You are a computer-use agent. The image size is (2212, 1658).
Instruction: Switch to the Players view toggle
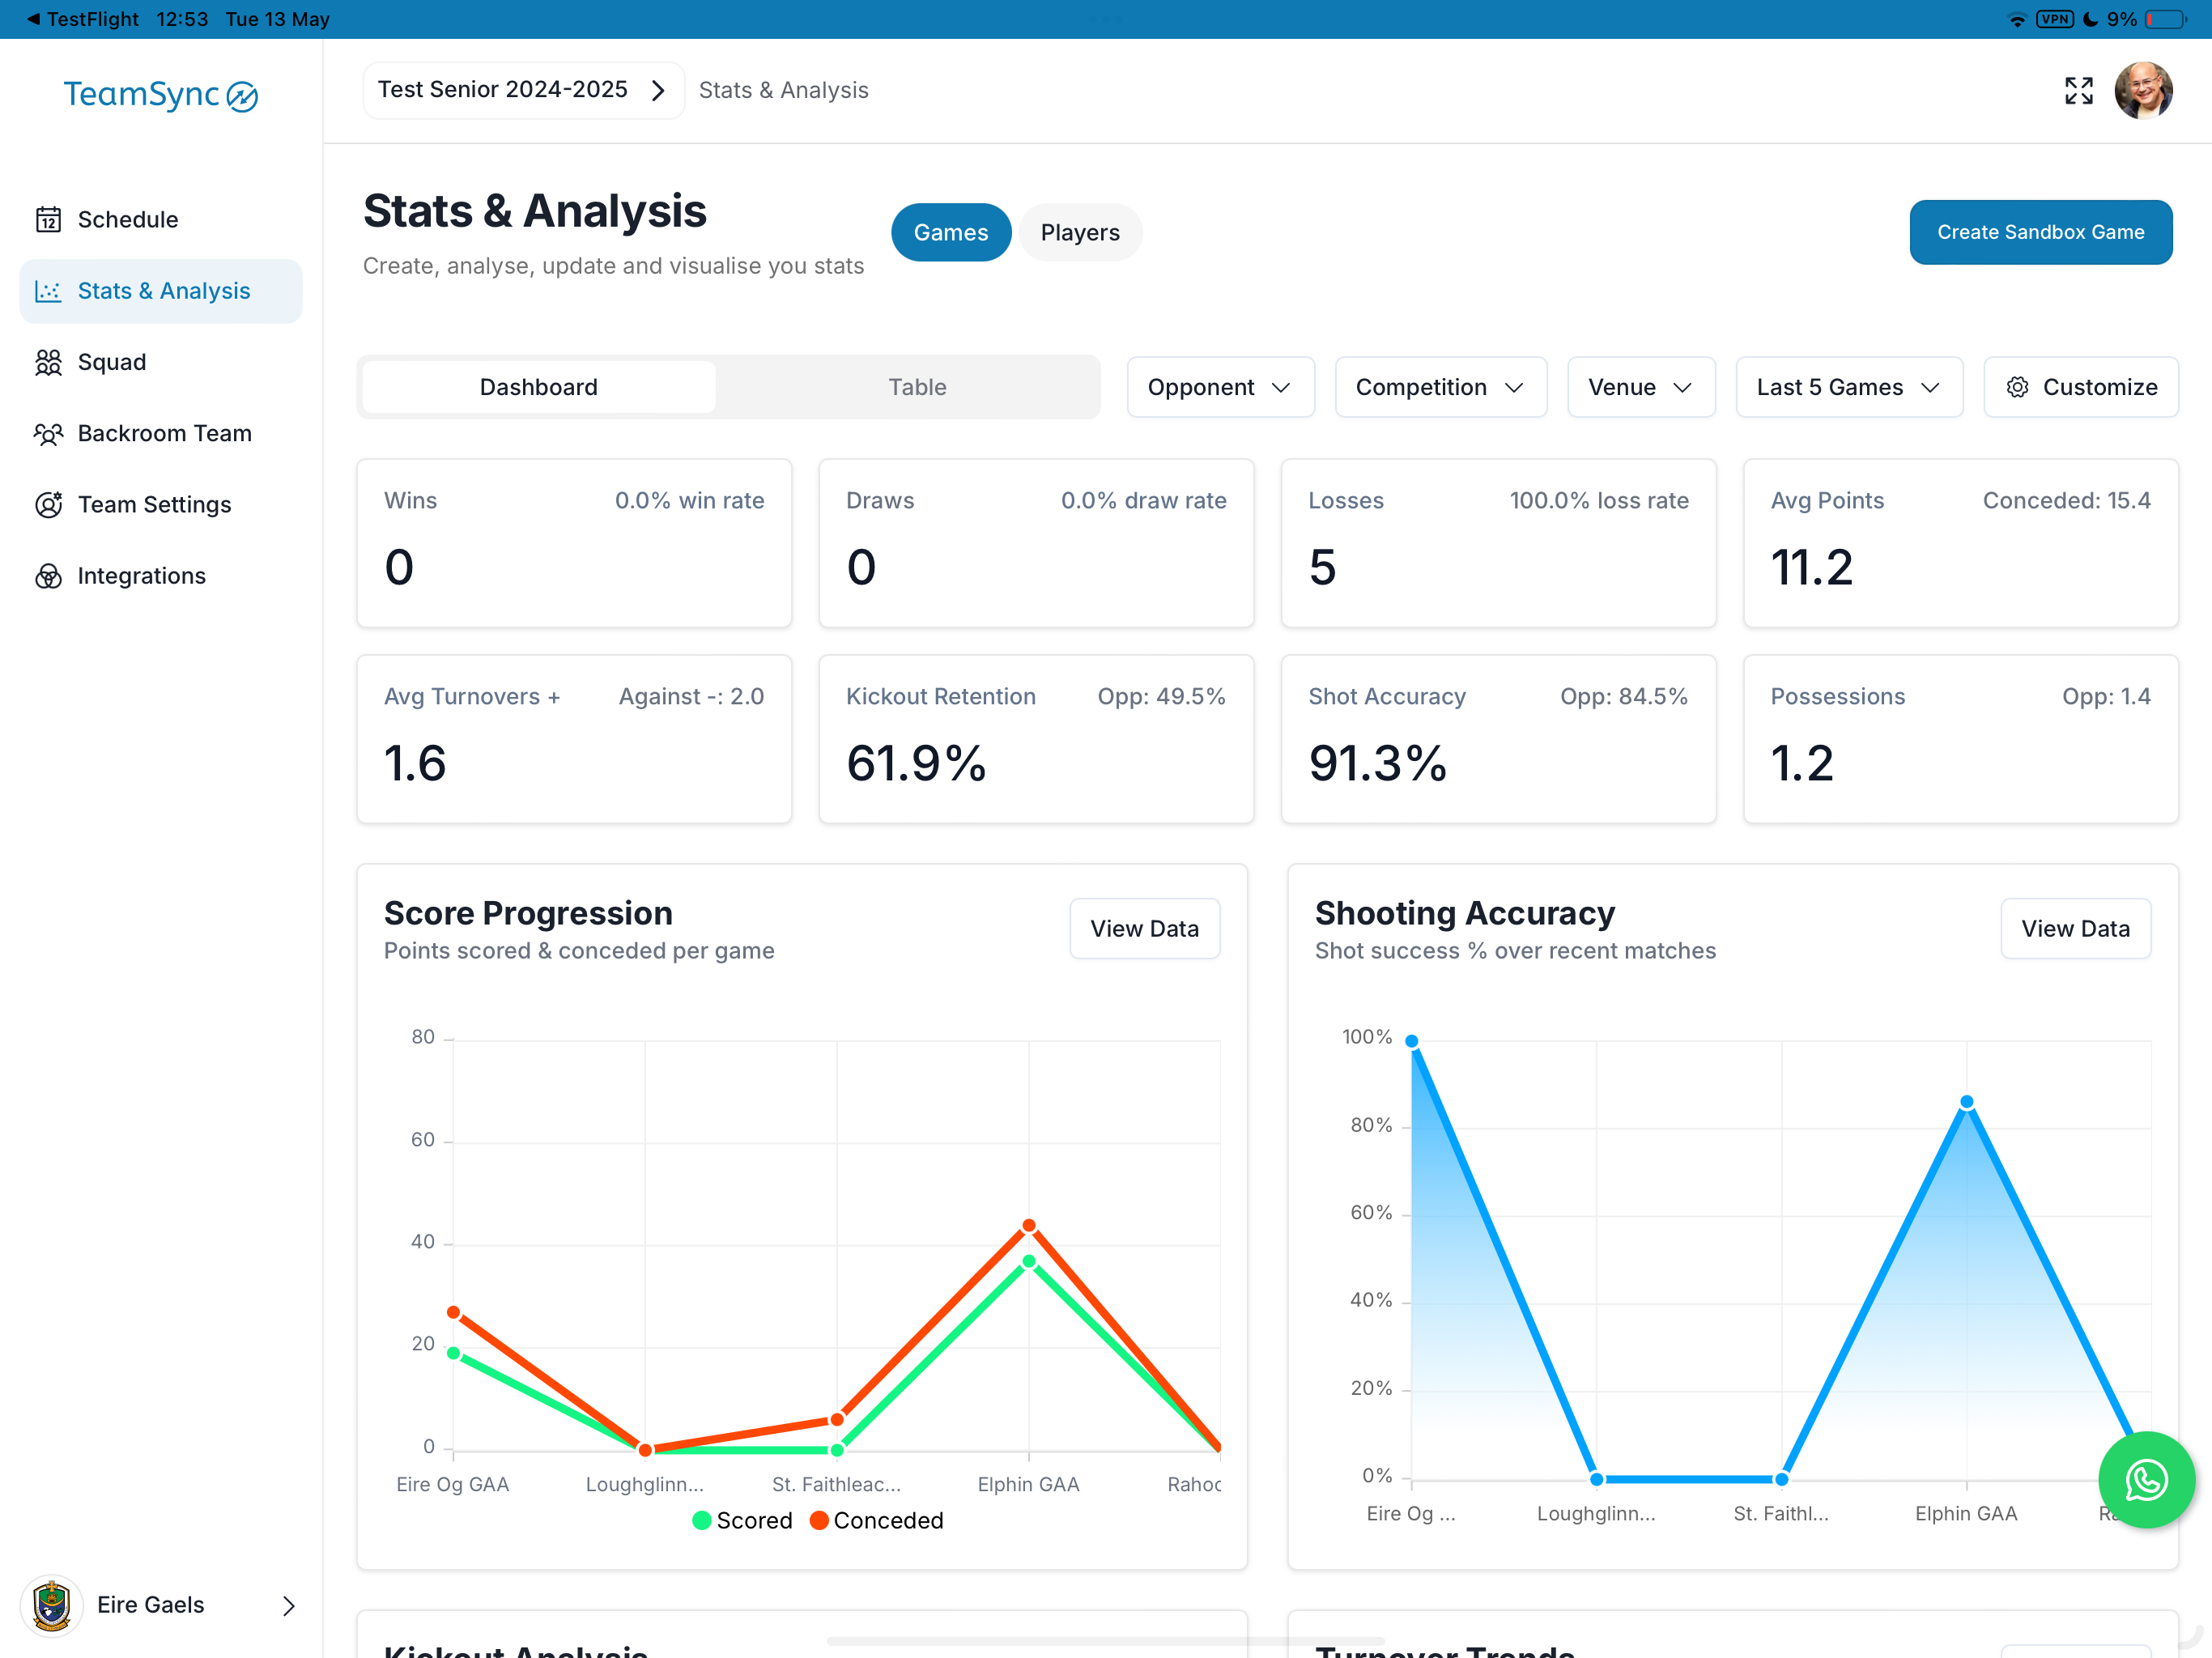1080,232
